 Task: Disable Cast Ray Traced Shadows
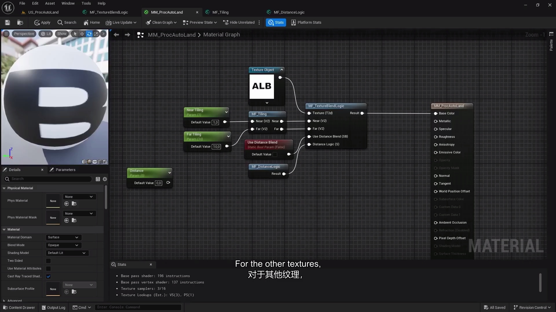point(48,276)
